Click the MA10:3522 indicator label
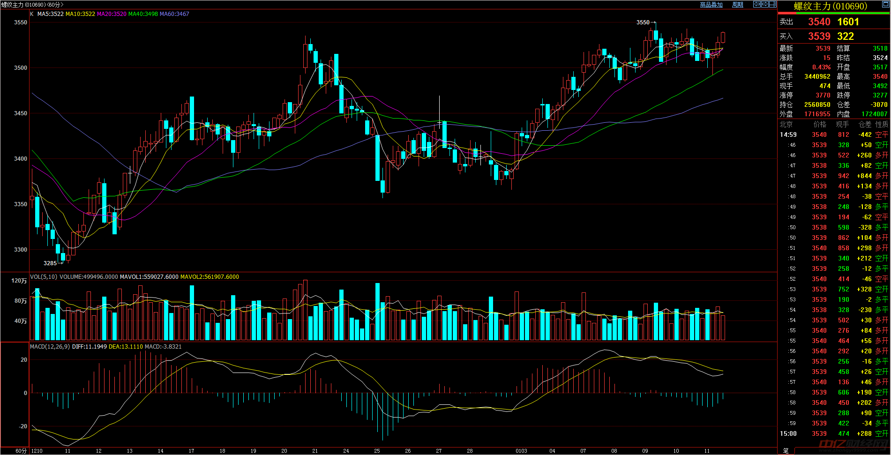891x455 pixels. tap(80, 14)
